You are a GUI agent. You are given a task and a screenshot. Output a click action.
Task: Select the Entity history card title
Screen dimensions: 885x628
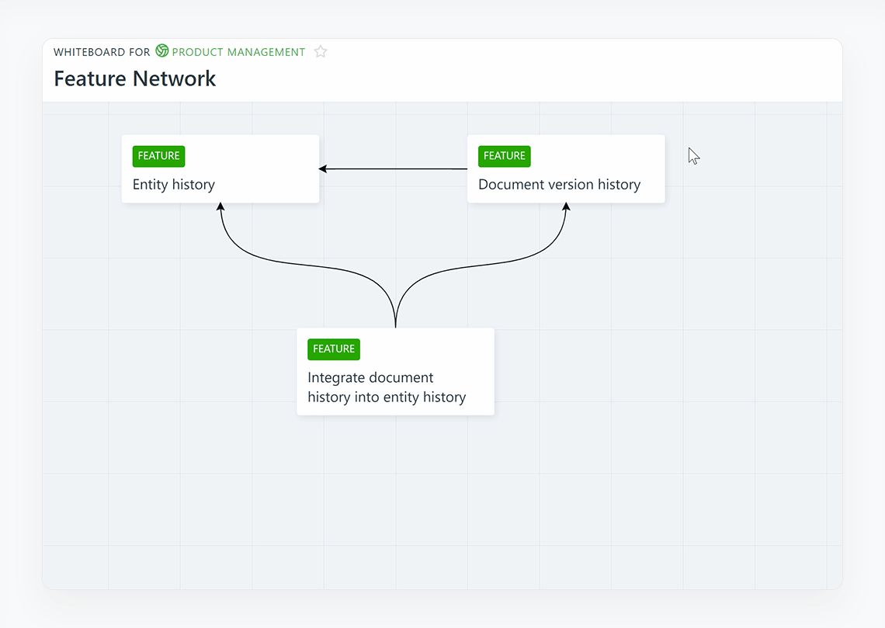click(174, 185)
